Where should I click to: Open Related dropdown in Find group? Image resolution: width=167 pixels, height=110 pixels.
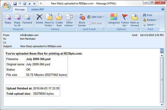coord(150,20)
